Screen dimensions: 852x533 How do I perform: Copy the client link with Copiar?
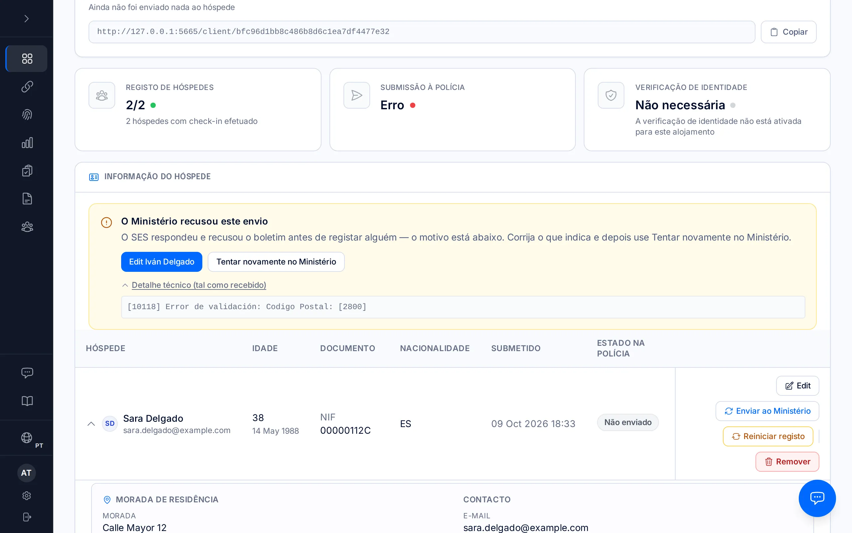pyautogui.click(x=788, y=32)
